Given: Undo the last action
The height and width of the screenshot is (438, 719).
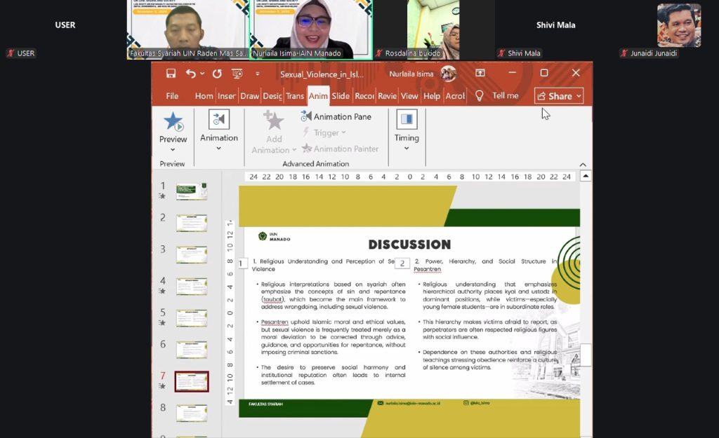Looking at the screenshot, I should [191, 74].
